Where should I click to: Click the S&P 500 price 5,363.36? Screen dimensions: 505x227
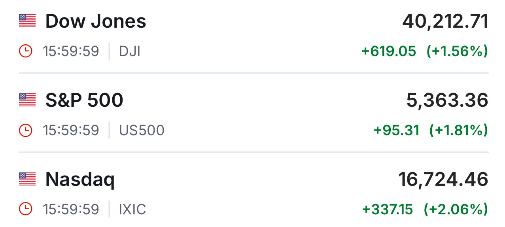pos(447,101)
